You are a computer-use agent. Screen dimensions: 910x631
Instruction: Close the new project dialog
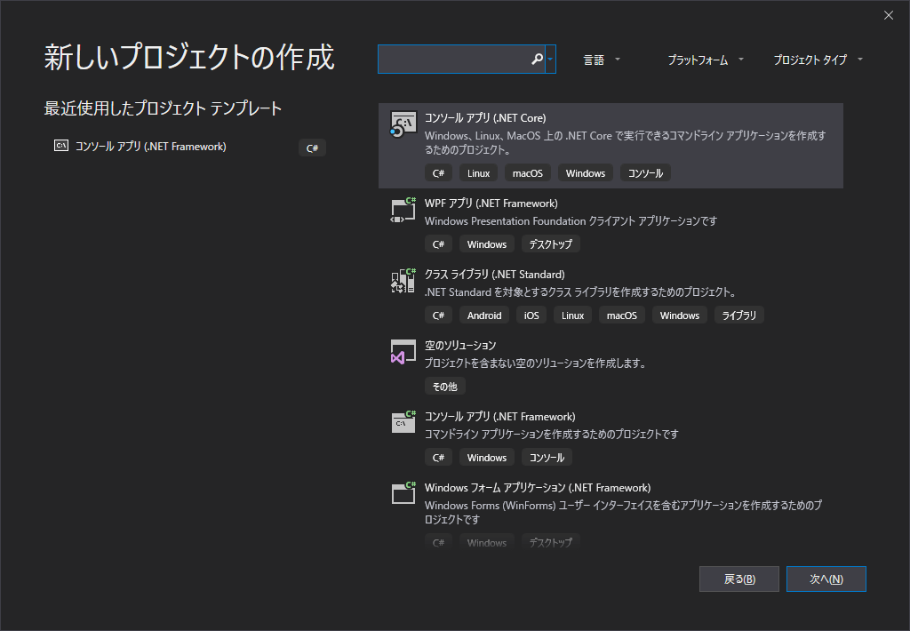(889, 16)
